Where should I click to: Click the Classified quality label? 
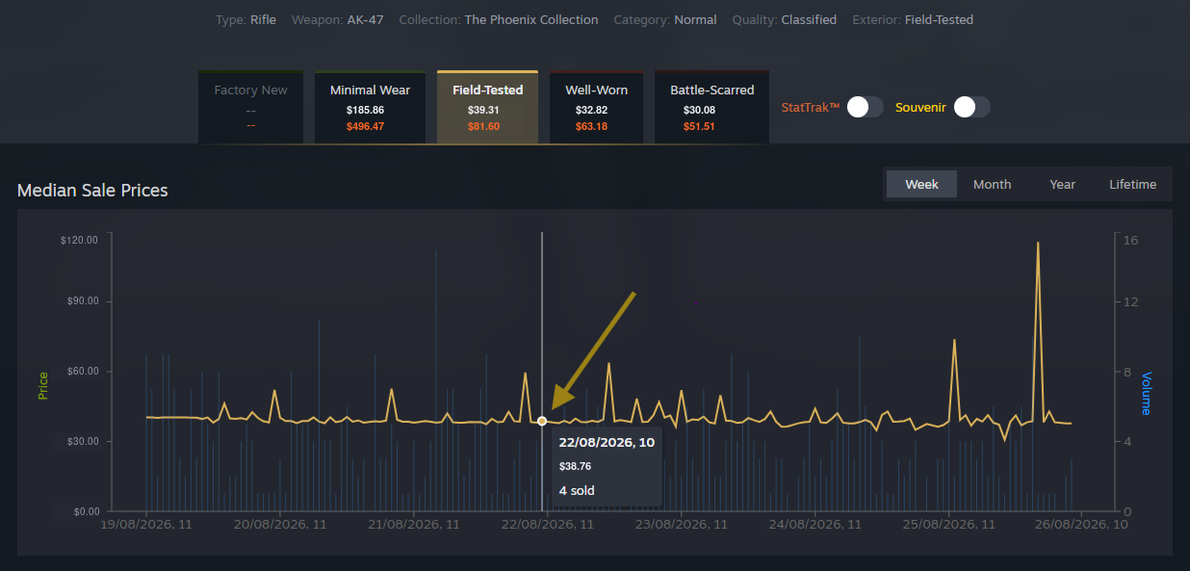[809, 19]
